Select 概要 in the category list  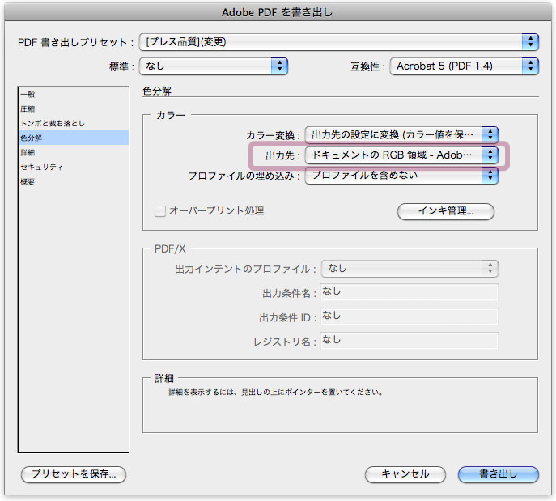pyautogui.click(x=74, y=182)
